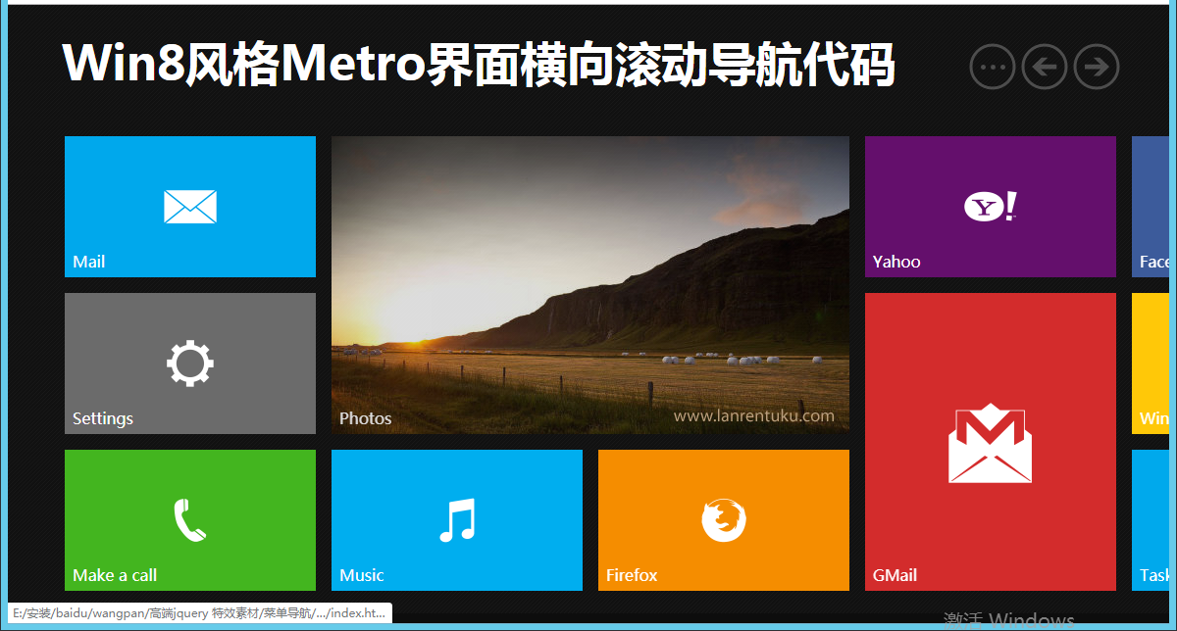Click the 'GMail' tile label

coord(895,575)
